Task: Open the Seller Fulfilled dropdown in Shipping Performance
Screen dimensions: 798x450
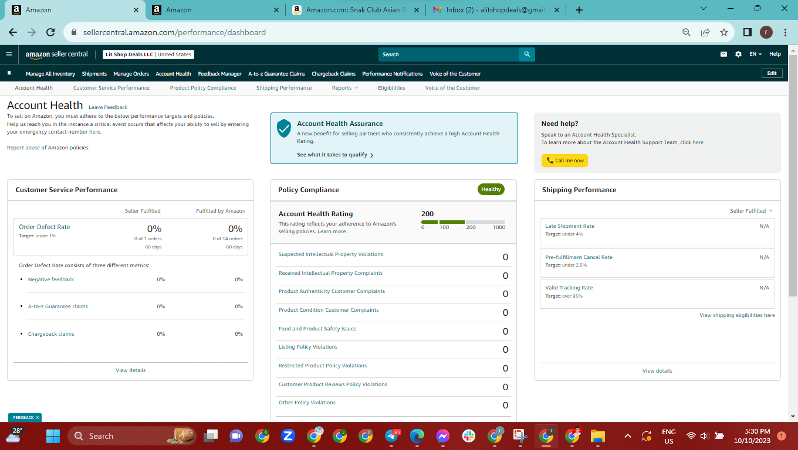Action: tap(751, 211)
